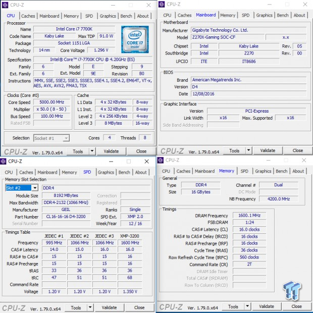This screenshot has width=313, height=313.
Task: Click Command Rate value 2T
Action: point(249,264)
